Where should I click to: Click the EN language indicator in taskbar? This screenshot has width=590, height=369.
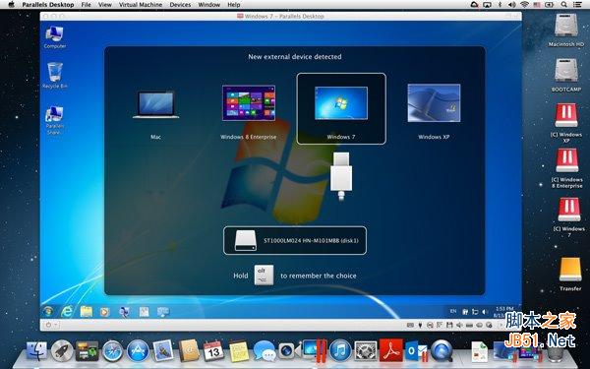click(x=453, y=311)
